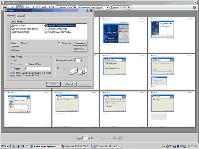Image resolution: width=199 pixels, height=149 pixels.
Task: Select the HP DeskJet 500 printer
Action: click(x=20, y=32)
